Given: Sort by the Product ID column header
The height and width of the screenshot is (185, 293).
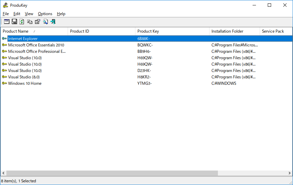Looking at the screenshot, I should point(101,31).
